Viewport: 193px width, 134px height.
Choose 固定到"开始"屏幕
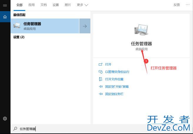(117, 87)
